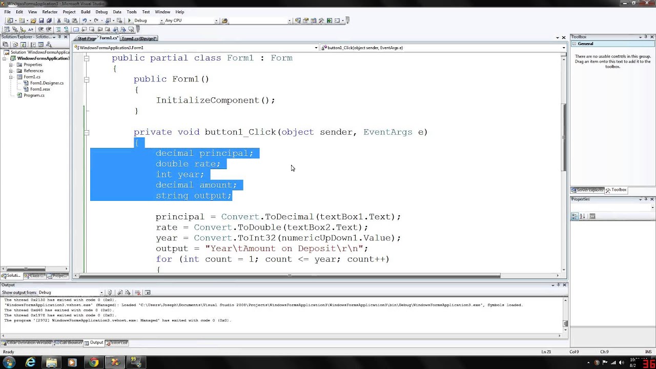Image resolution: width=656 pixels, height=369 pixels.
Task: Select Form1.Designer.cs in Solution Explorer
Action: click(47, 83)
